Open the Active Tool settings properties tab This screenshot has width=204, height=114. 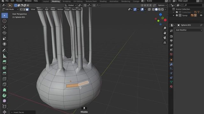pyautogui.click(x=171, y=31)
